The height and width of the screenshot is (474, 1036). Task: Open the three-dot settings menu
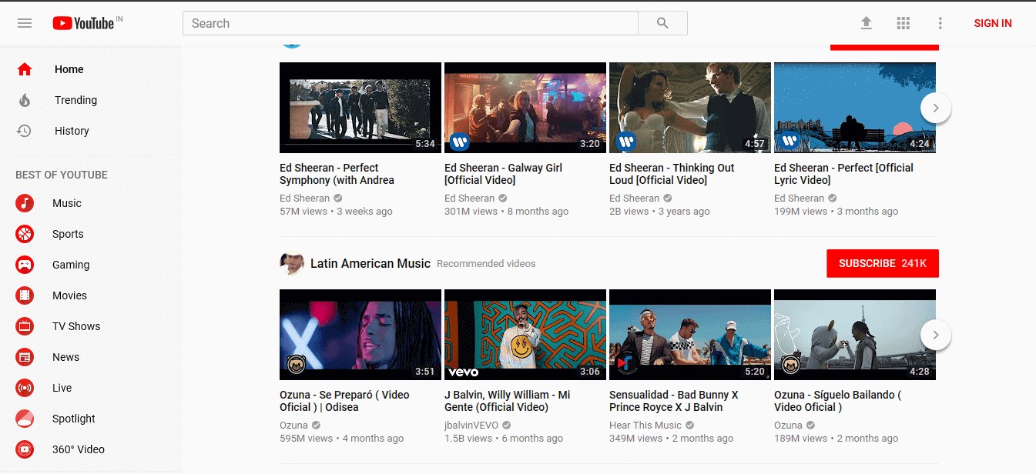click(940, 23)
